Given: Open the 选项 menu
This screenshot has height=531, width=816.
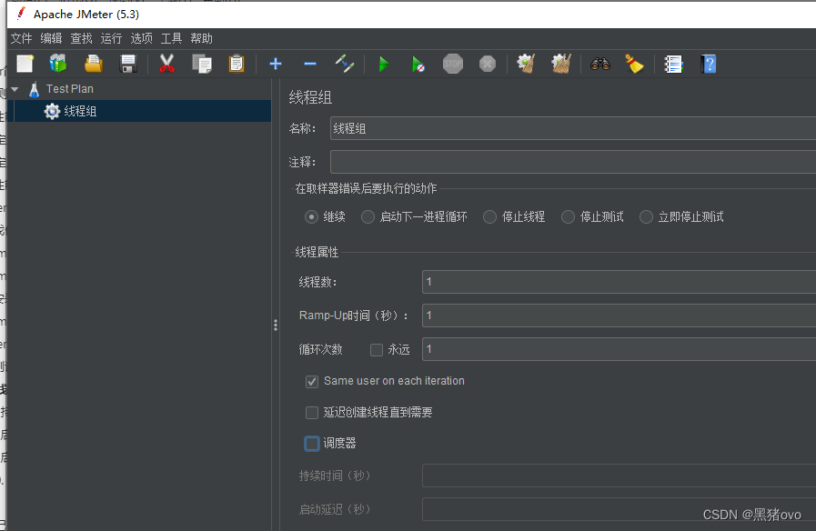Looking at the screenshot, I should click(141, 38).
